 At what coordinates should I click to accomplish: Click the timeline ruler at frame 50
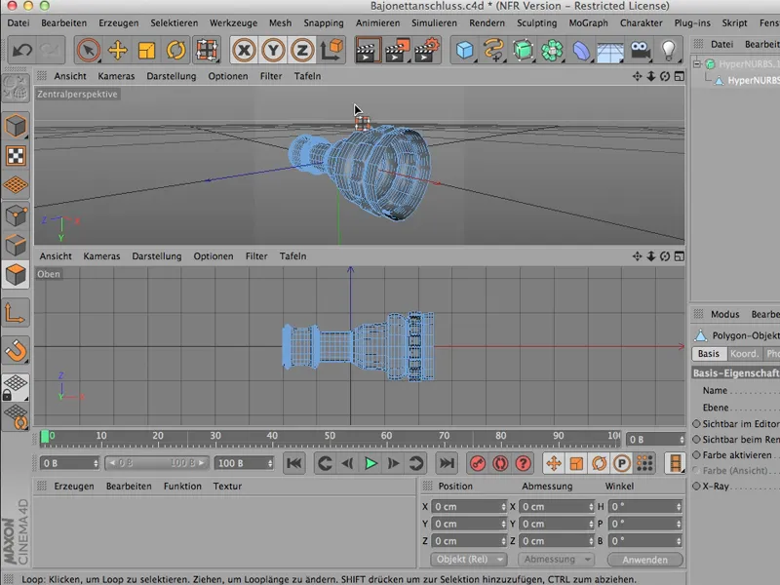(331, 437)
